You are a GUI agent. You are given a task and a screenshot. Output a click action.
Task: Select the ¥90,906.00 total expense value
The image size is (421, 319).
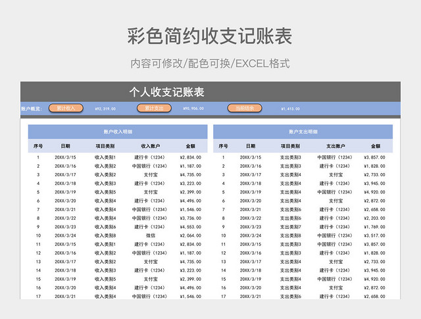(x=193, y=109)
